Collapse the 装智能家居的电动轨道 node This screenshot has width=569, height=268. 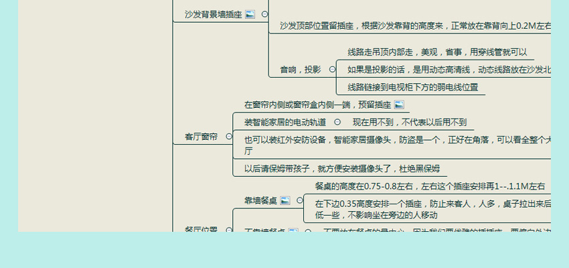click(337, 122)
